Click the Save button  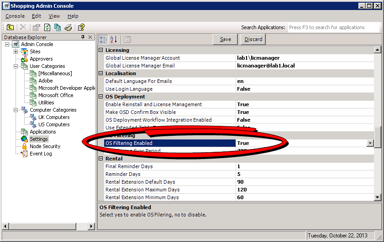tap(225, 39)
